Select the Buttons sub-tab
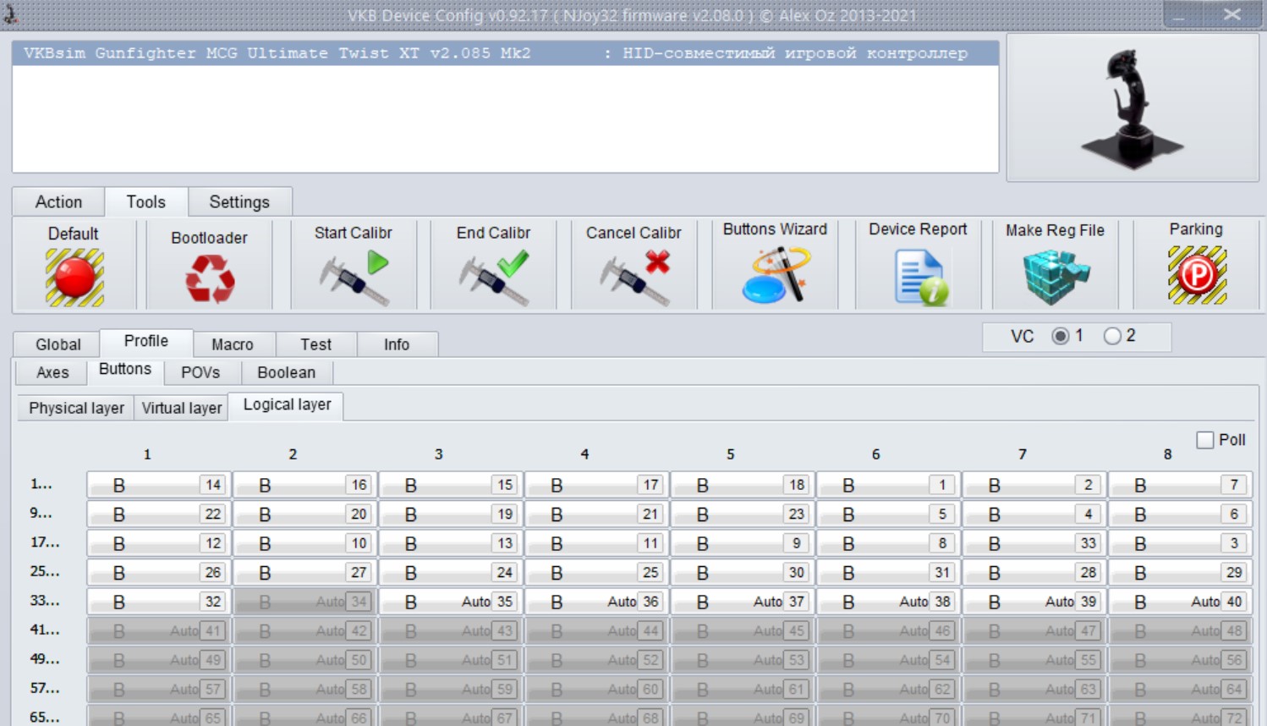Screen dimensions: 1267x726 coord(125,370)
